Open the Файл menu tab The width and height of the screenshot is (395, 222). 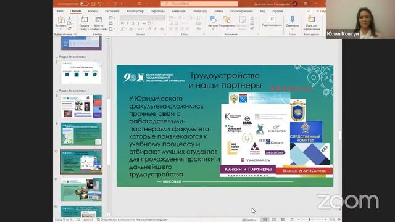pyautogui.click(x=60, y=11)
